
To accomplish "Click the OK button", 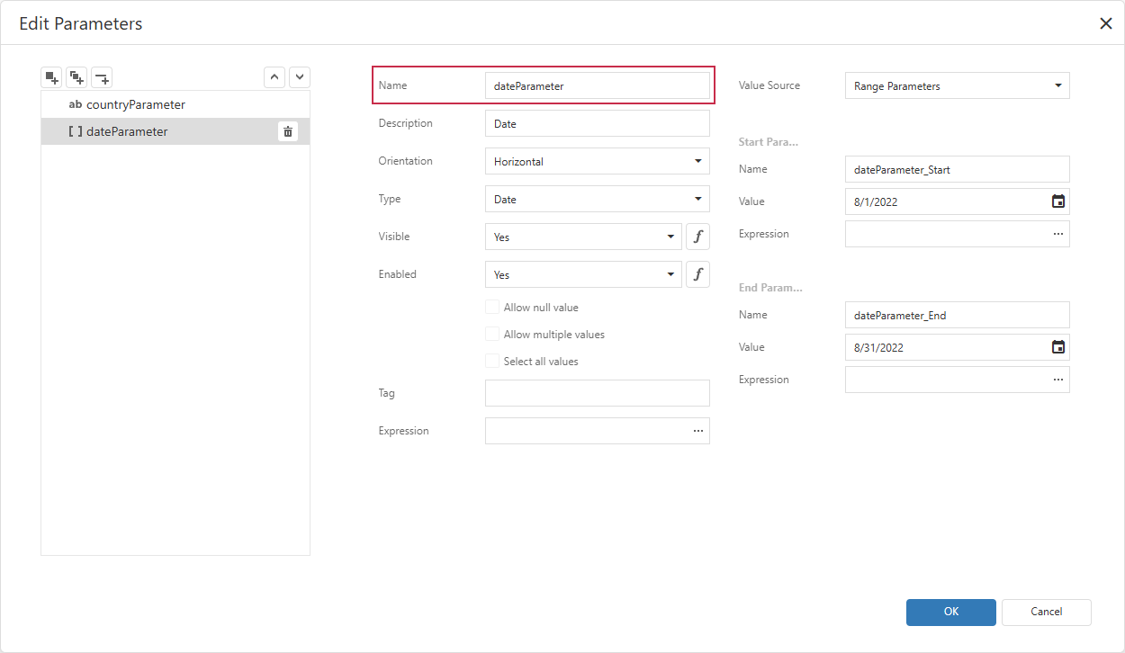I will coord(951,612).
